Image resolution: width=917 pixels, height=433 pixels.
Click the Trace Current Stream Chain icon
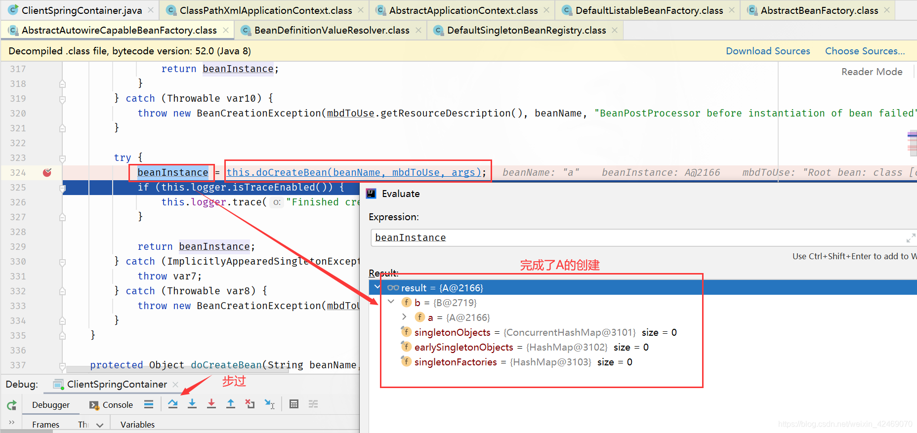click(x=313, y=404)
